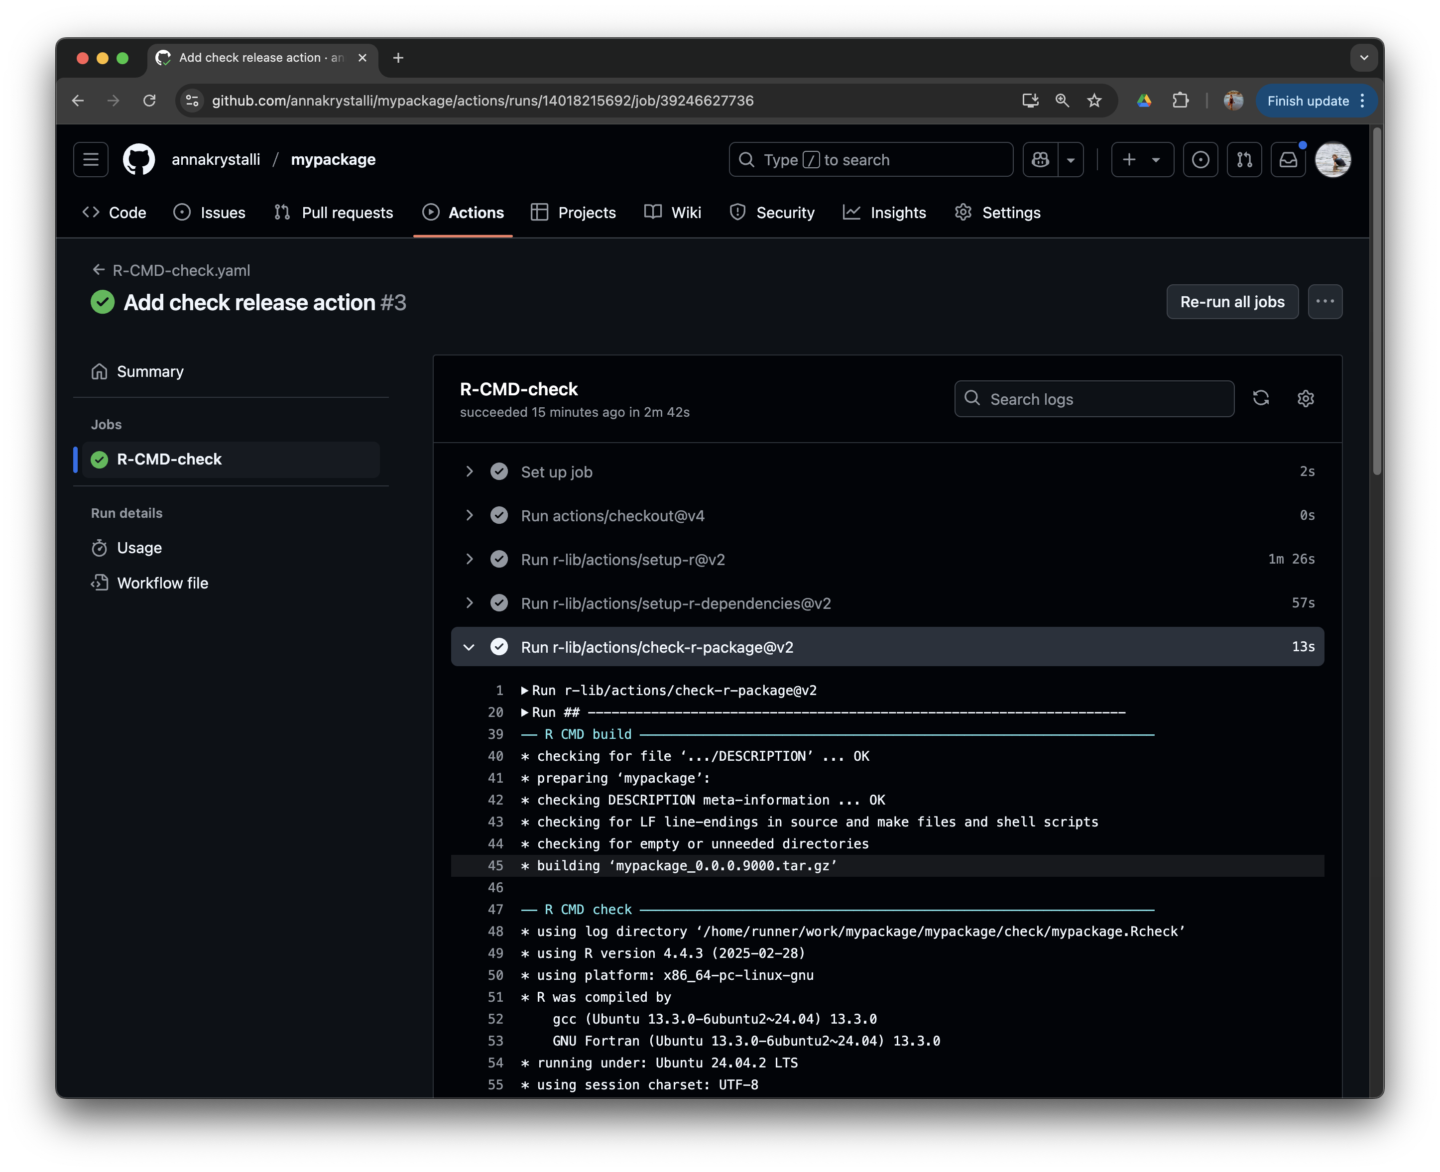
Task: Click the browser back arrow
Action: pyautogui.click(x=78, y=101)
